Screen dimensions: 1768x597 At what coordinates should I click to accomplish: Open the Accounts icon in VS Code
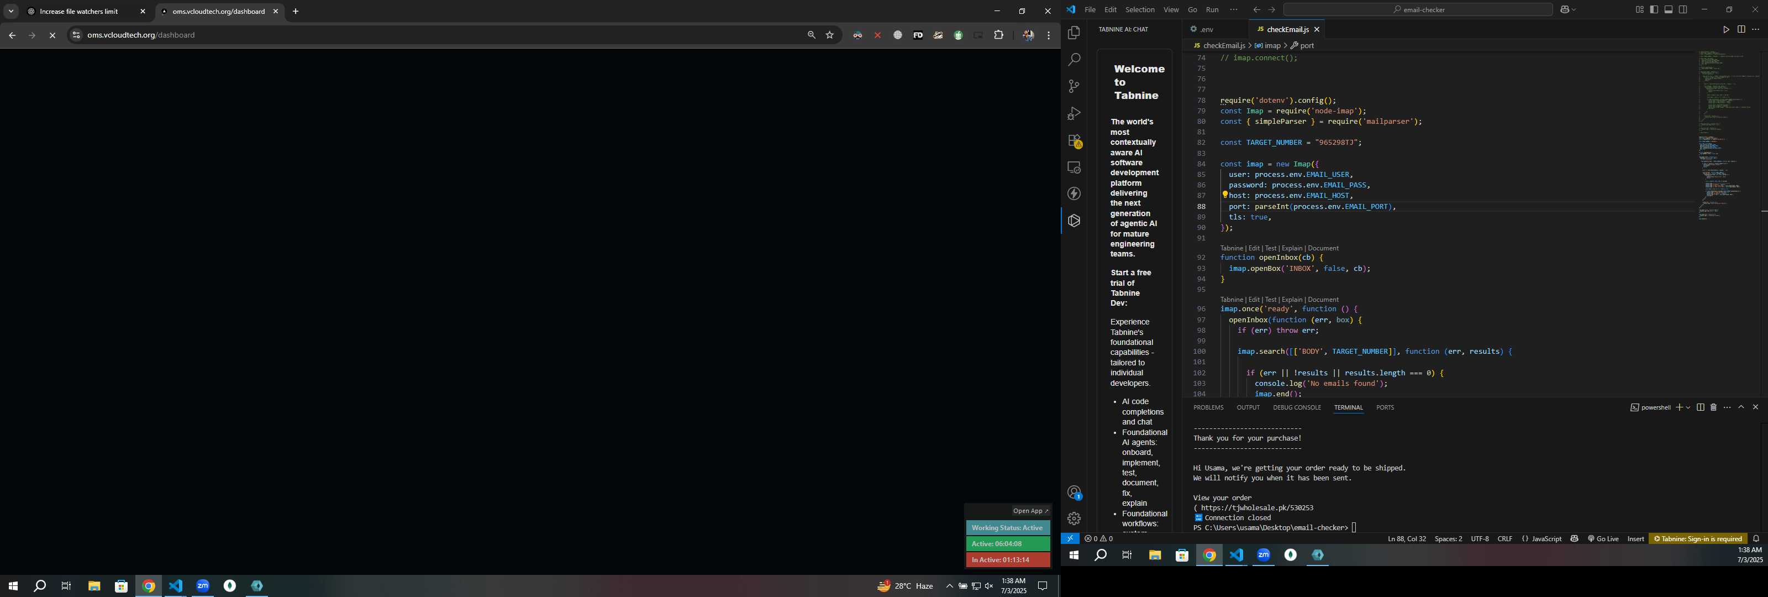(1074, 493)
